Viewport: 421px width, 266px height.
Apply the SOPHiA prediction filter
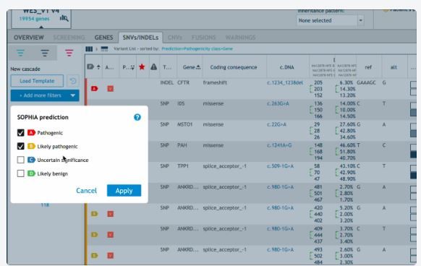click(124, 191)
